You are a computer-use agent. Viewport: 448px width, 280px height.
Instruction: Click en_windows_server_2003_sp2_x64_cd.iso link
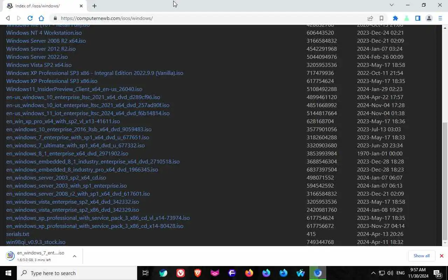tap(56, 177)
